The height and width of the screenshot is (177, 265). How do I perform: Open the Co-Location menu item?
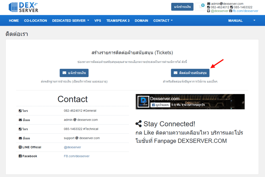click(35, 21)
